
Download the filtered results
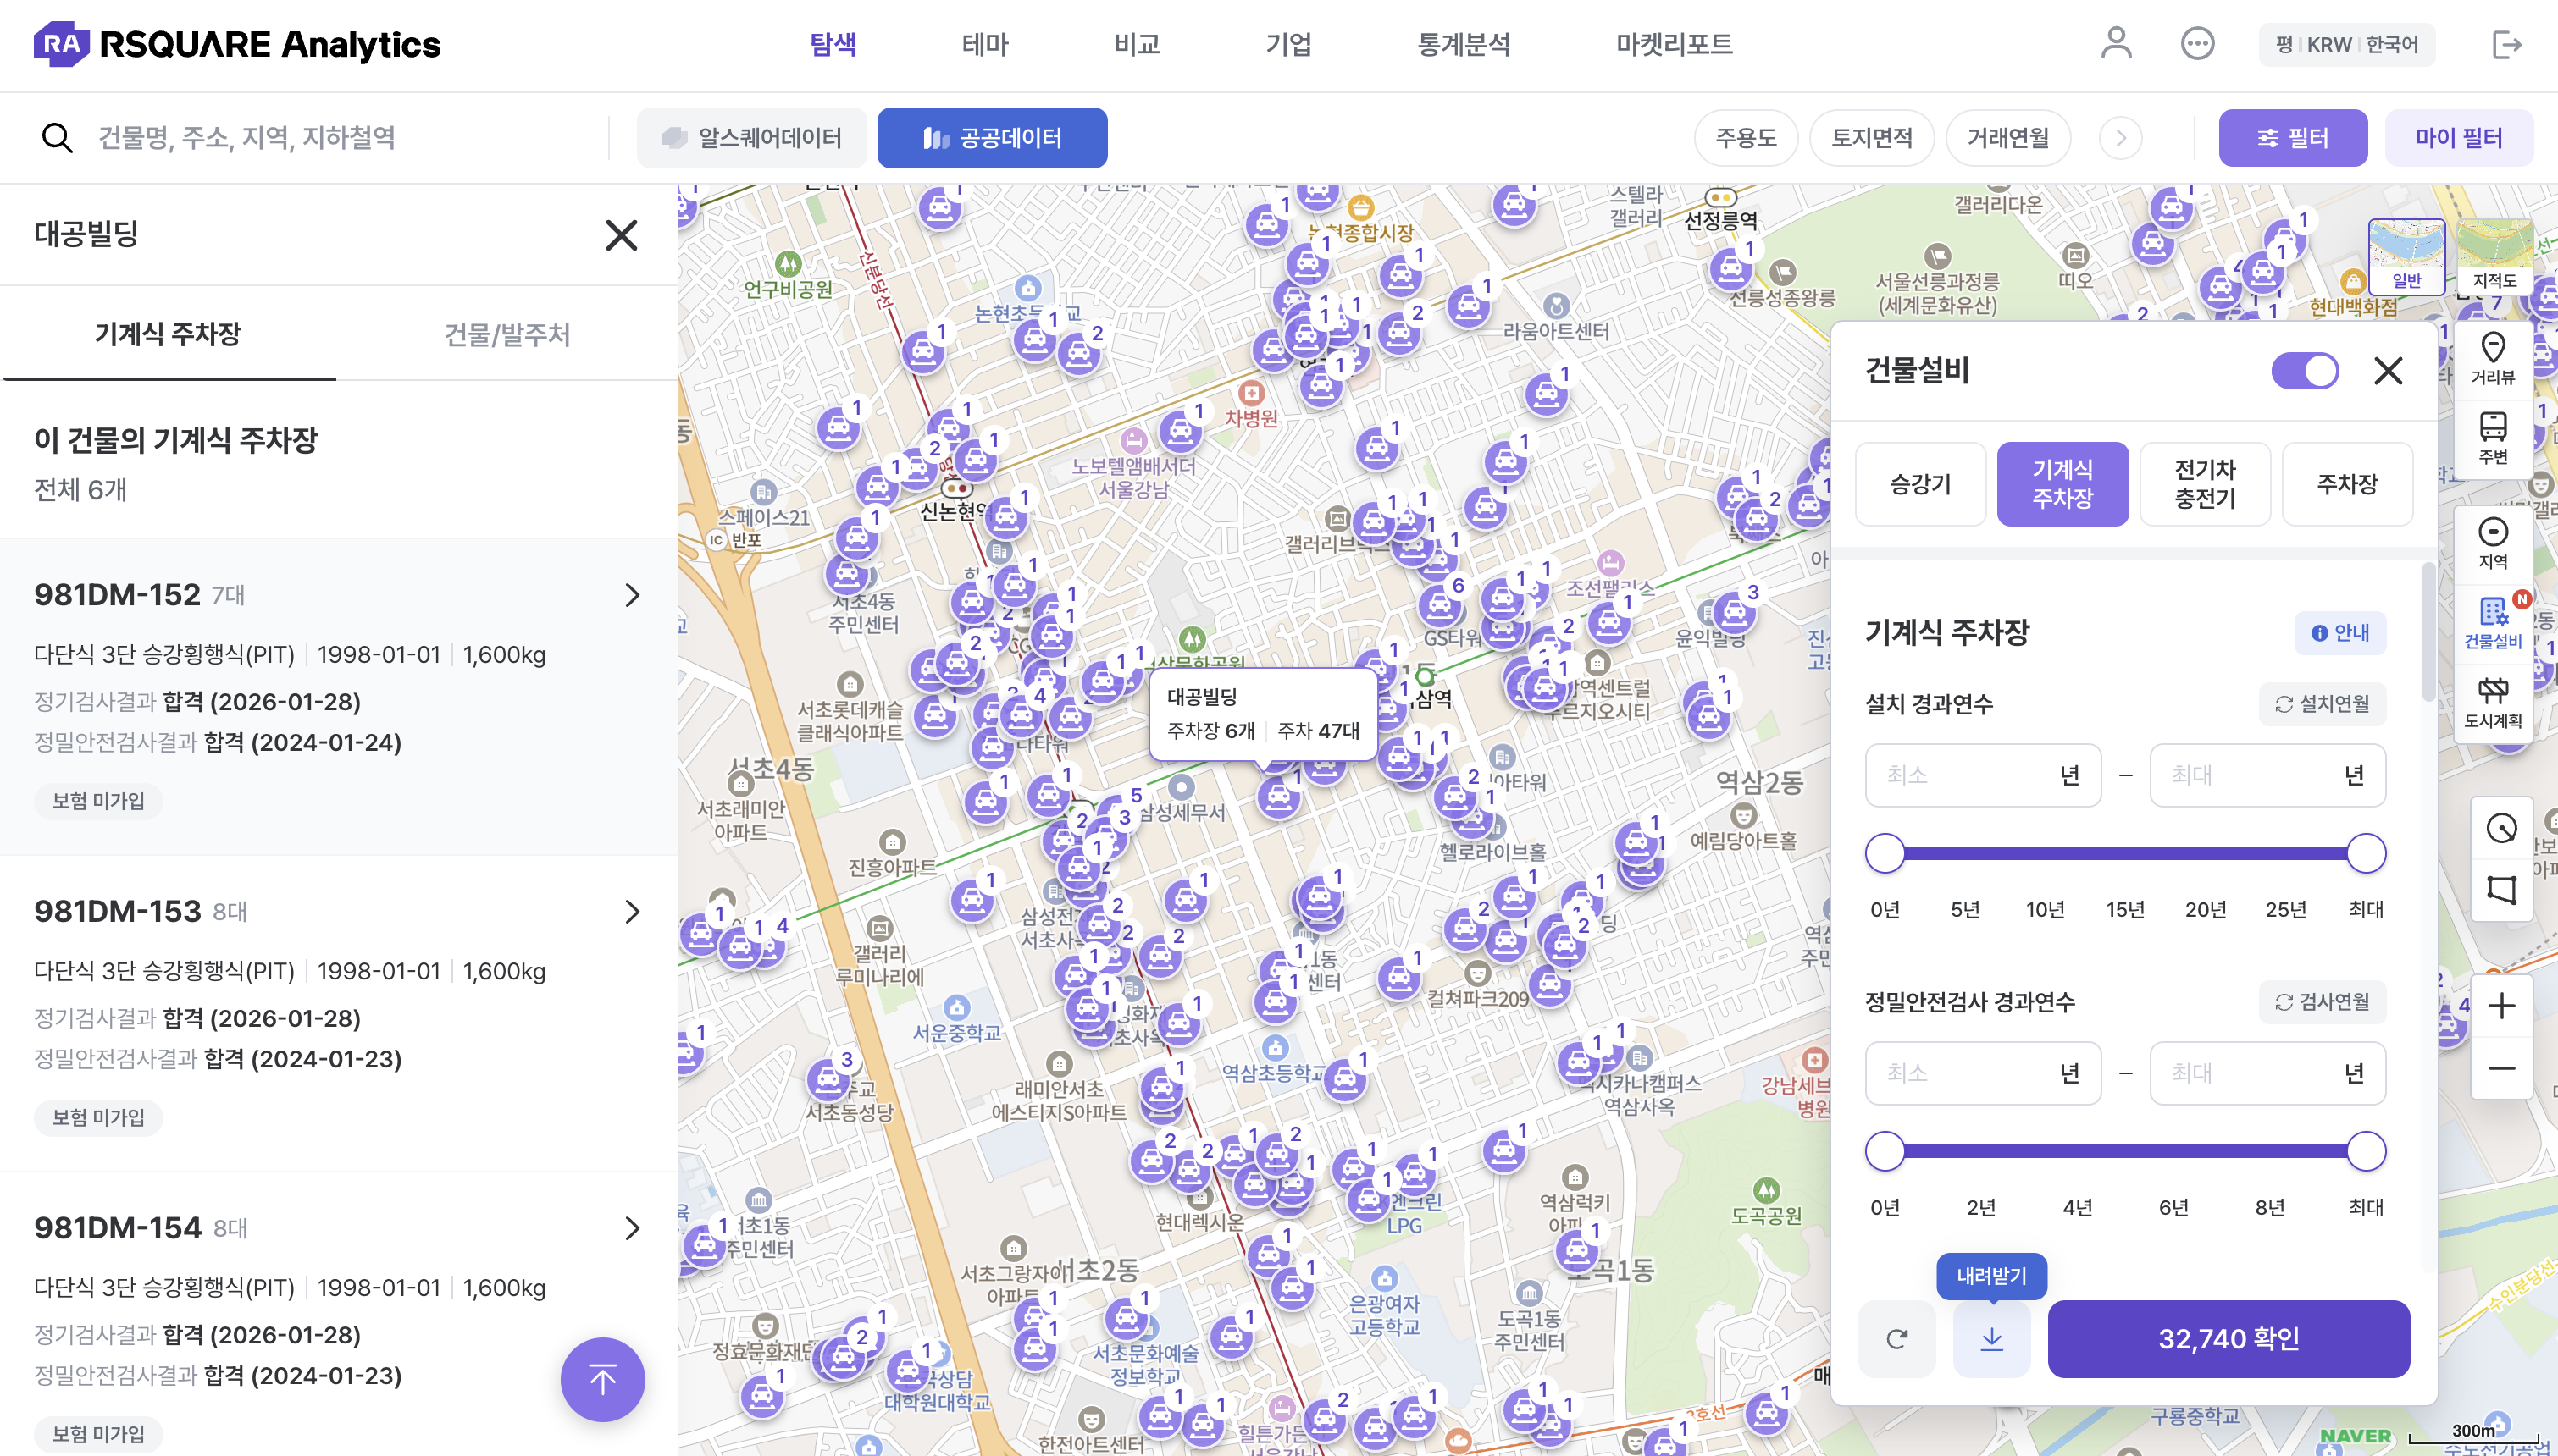(1990, 1338)
